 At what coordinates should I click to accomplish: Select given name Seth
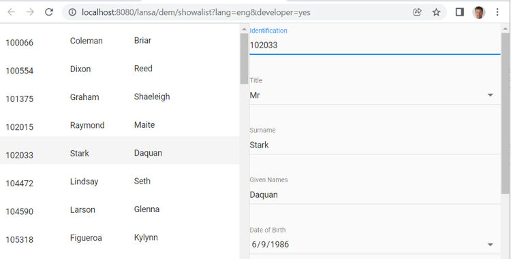point(142,182)
